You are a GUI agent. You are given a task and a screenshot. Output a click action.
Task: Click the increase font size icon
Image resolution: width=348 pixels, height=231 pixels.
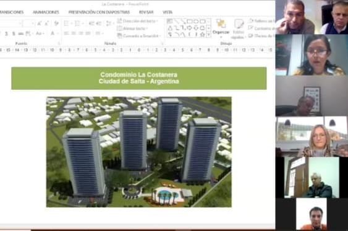coord(39,23)
